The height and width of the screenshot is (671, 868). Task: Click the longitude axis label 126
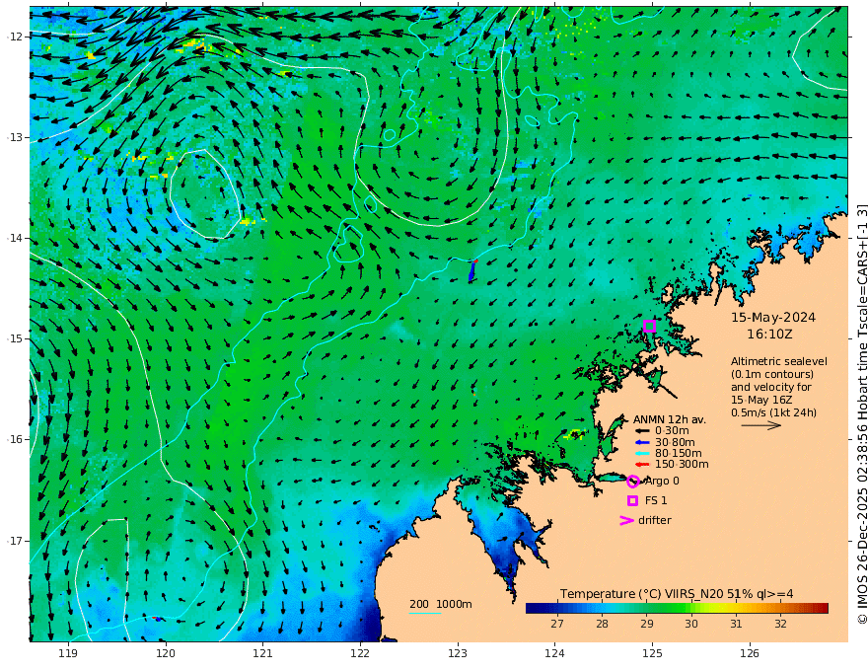(750, 654)
